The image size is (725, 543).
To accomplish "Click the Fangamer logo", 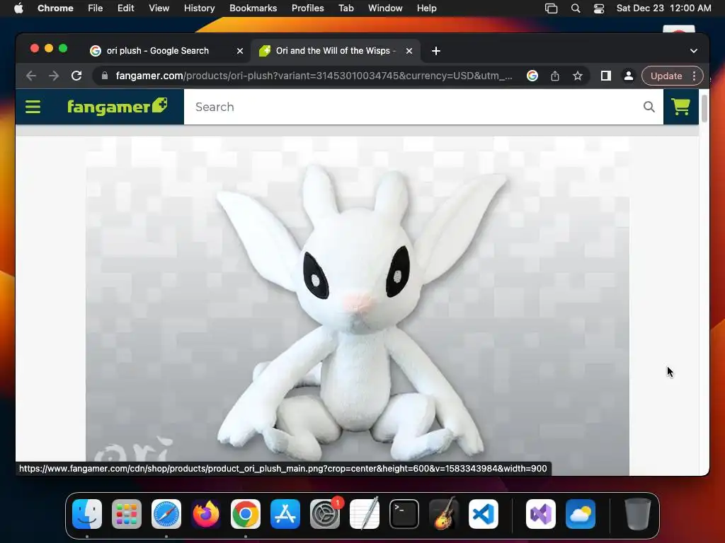I will (x=118, y=106).
